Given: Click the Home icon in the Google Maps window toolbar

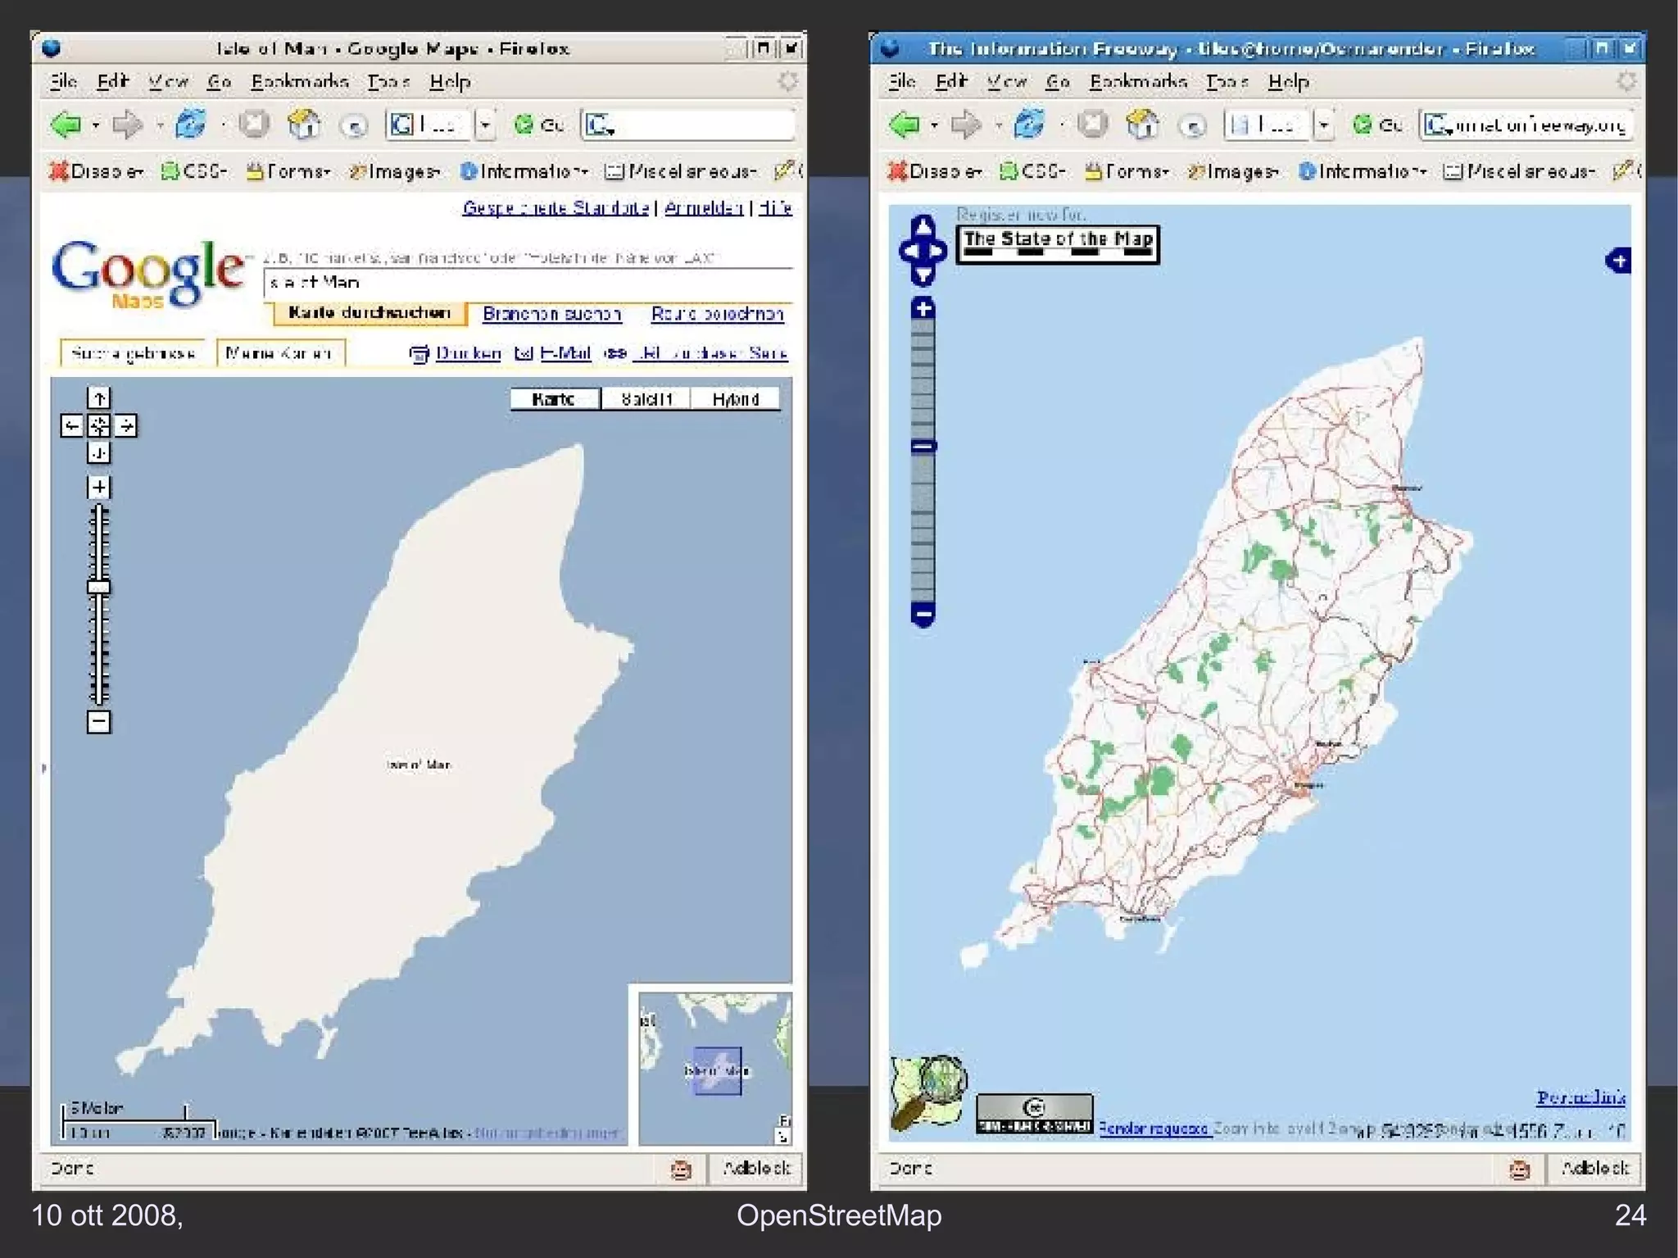Looking at the screenshot, I should click(304, 125).
